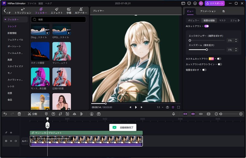Viewport: 246px width, 158px height.
Task: Open the エッジズーム percentage stepper
Action: tap(236, 50)
